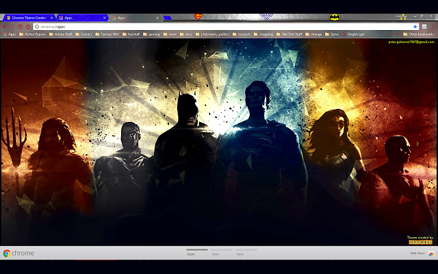Go back with the red back arrow
Screen dimensions: 438x274
(5, 27)
